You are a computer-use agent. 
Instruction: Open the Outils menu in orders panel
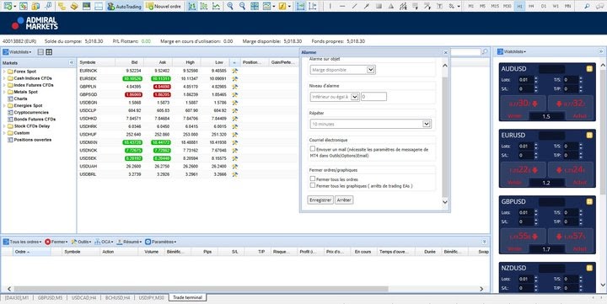(81, 242)
